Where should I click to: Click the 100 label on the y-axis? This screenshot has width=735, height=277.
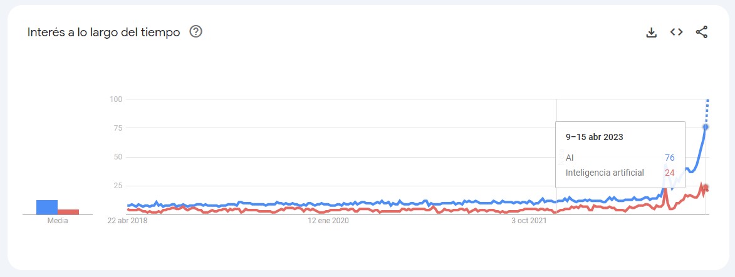pyautogui.click(x=115, y=99)
